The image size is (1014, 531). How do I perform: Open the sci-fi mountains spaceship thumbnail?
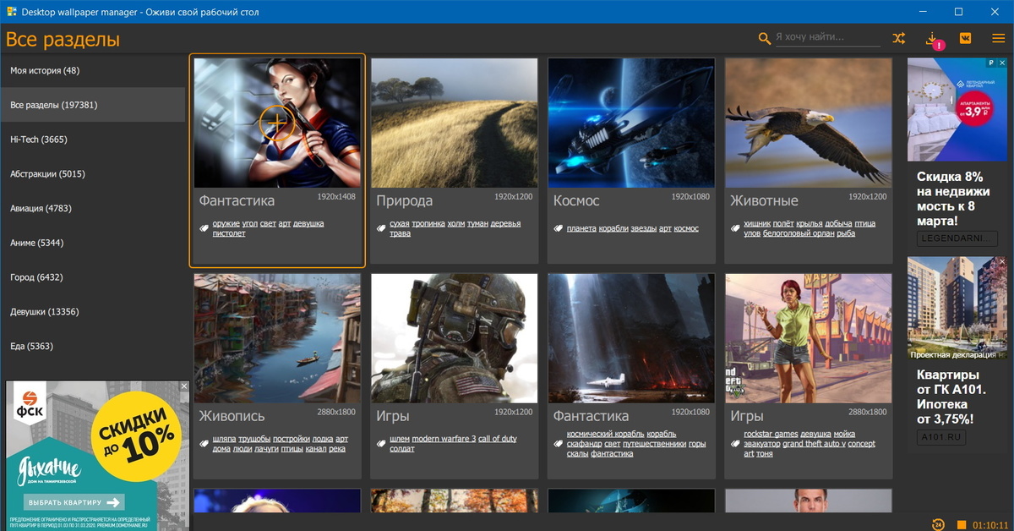point(632,337)
